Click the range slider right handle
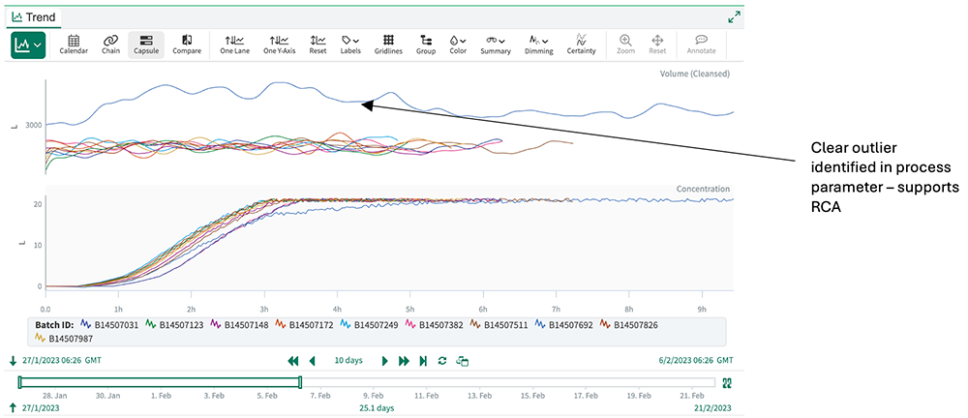The width and height of the screenshot is (968, 418). pyautogui.click(x=300, y=383)
